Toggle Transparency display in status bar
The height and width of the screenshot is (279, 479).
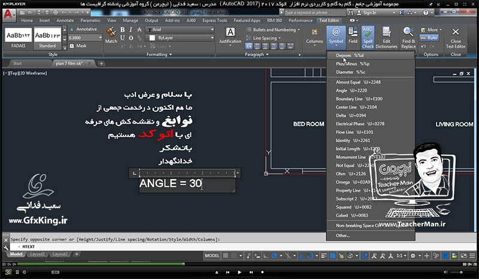pyautogui.click(x=332, y=256)
